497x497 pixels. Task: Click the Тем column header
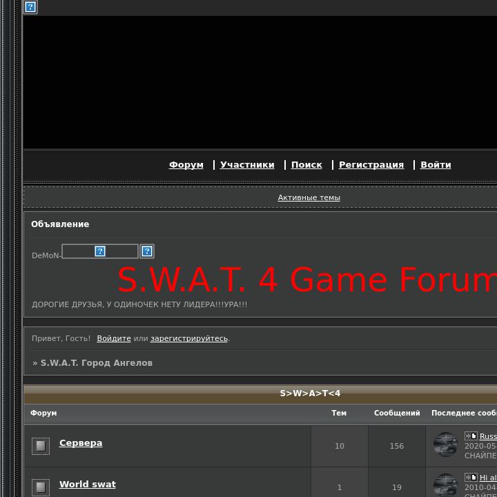click(x=339, y=413)
